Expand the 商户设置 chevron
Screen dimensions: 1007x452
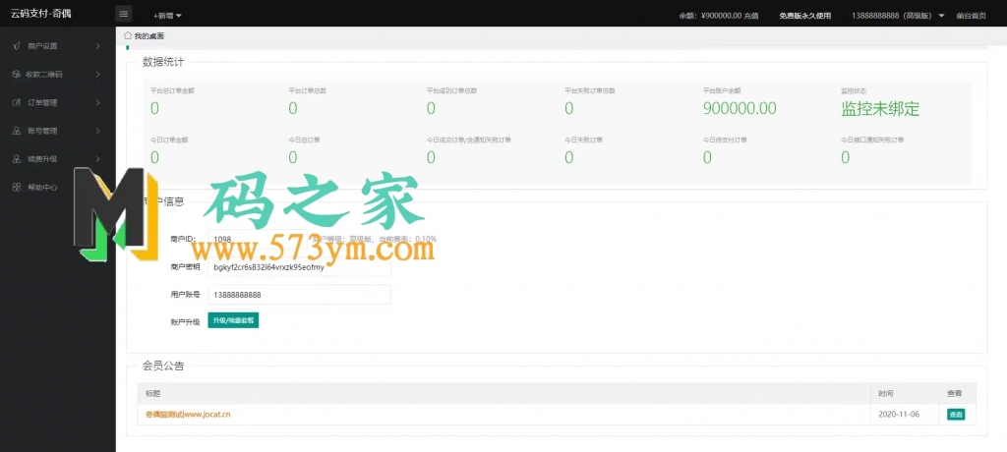coord(97,46)
